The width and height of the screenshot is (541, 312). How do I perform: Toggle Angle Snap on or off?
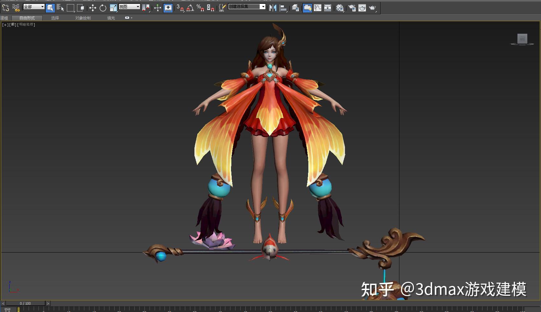[190, 8]
